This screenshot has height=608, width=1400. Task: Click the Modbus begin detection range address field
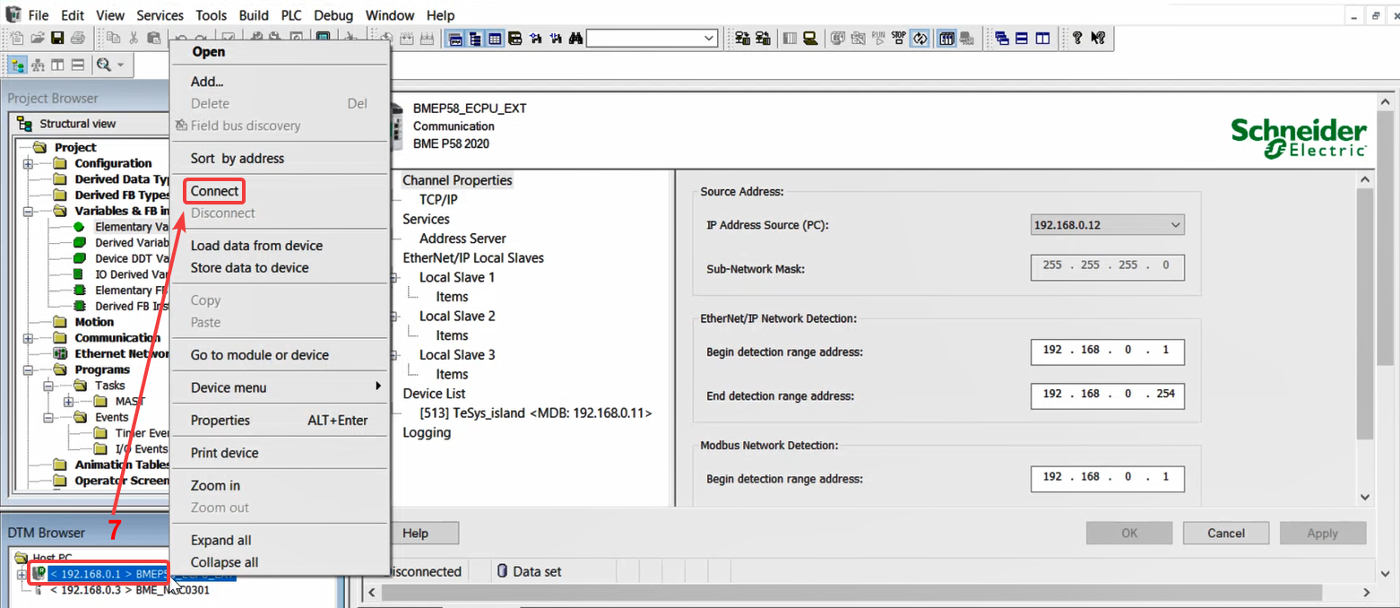1108,478
